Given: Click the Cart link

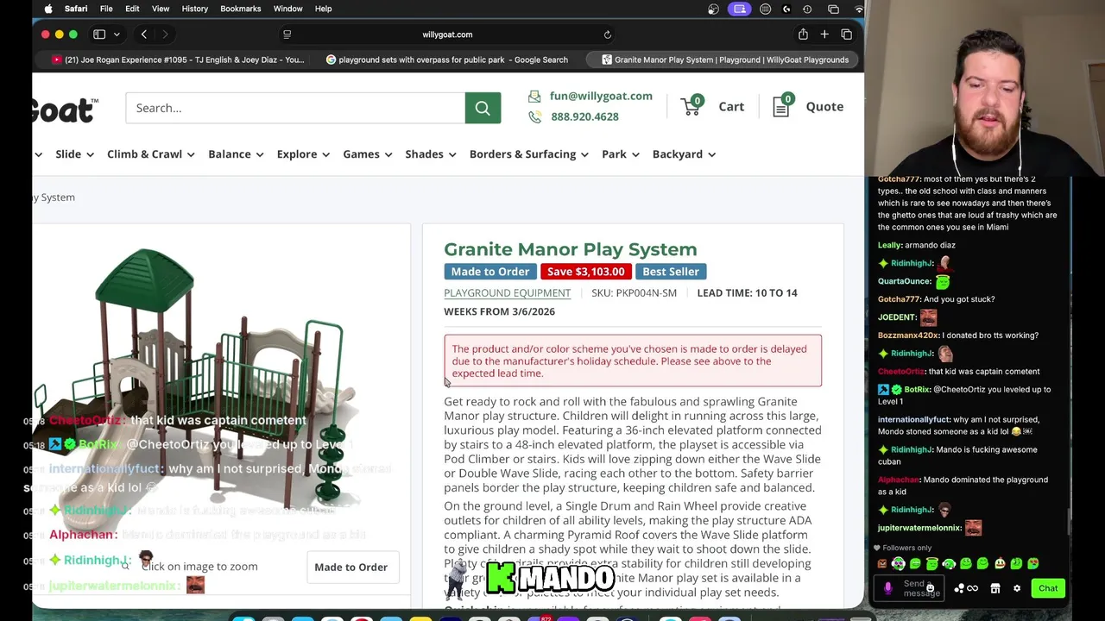Looking at the screenshot, I should pos(731,107).
